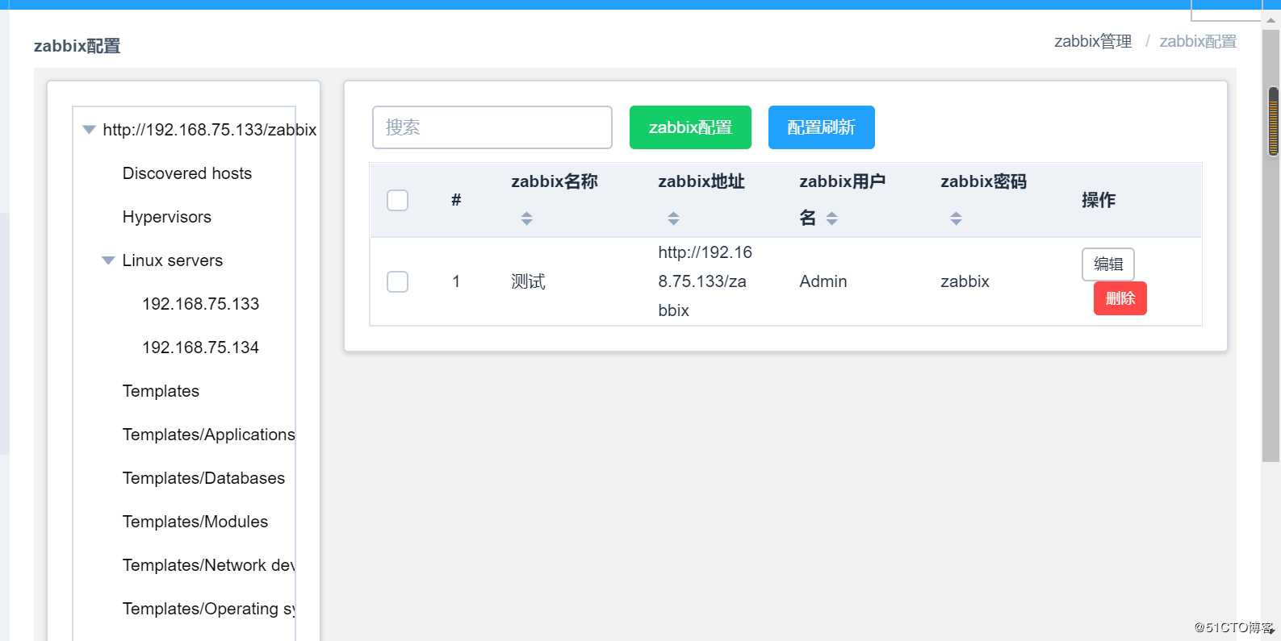Select Hypervisors tree item

[167, 217]
